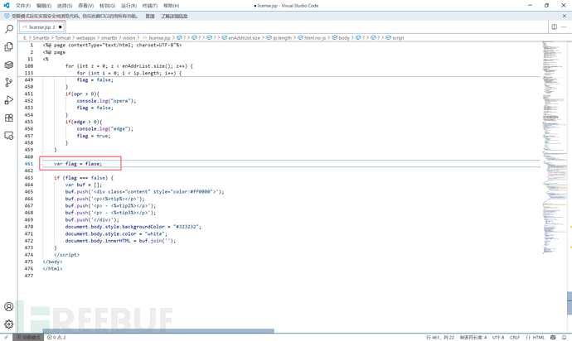The image size is (572, 341).
Task: Click the restricted mode status bar button
Action: [x=28, y=338]
